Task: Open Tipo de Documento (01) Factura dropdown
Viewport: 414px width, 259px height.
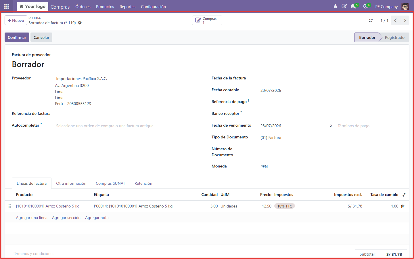Action: pyautogui.click(x=331, y=138)
